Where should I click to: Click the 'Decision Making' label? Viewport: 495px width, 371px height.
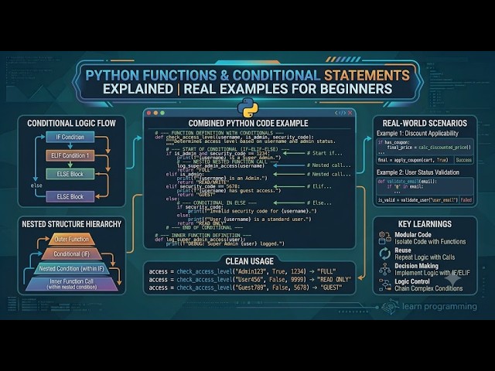point(416,266)
